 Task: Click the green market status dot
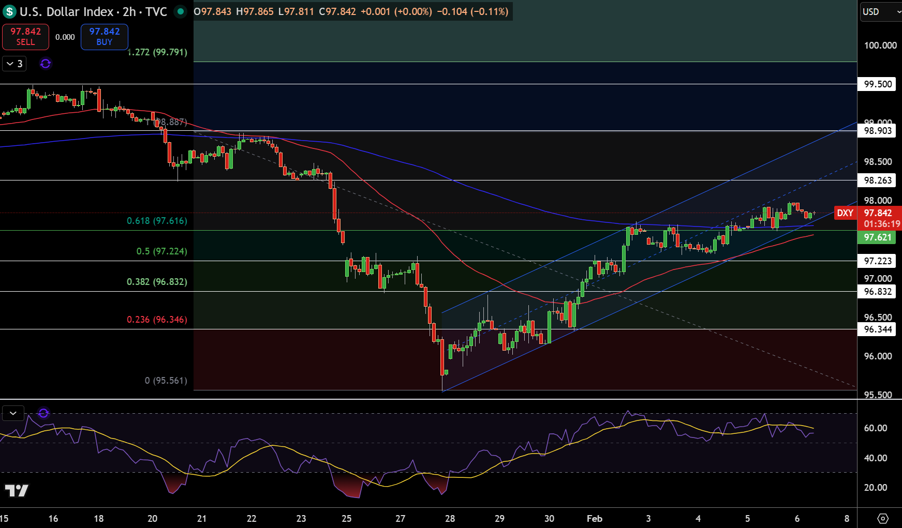coord(180,11)
